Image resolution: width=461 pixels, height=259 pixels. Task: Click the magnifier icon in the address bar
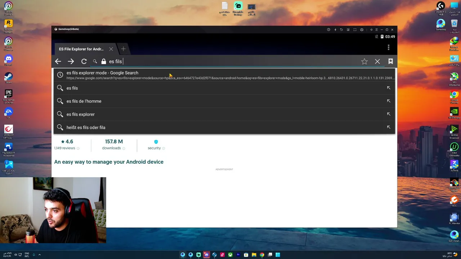click(x=95, y=62)
